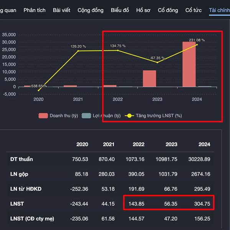Click DT thuần 2020 value 750.53
This screenshot has height=230, width=230.
click(80, 159)
